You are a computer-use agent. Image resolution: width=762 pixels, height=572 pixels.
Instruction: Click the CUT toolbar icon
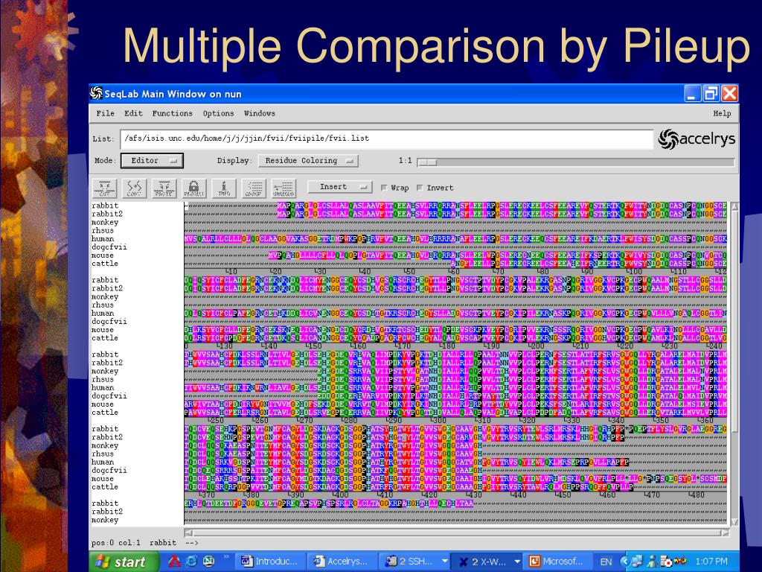[x=104, y=188]
